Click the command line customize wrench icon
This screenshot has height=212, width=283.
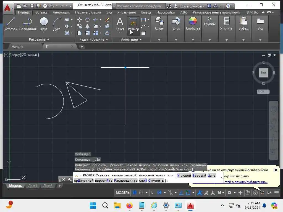[70, 179]
